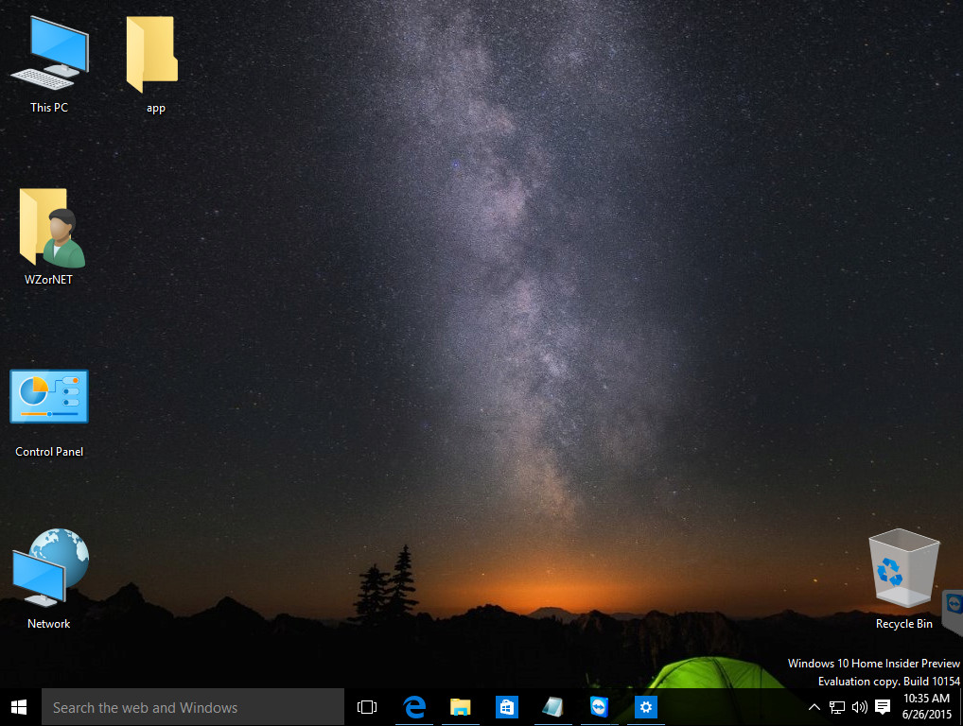The width and height of the screenshot is (963, 726).
Task: Open File Explorer from the taskbar
Action: [460, 706]
